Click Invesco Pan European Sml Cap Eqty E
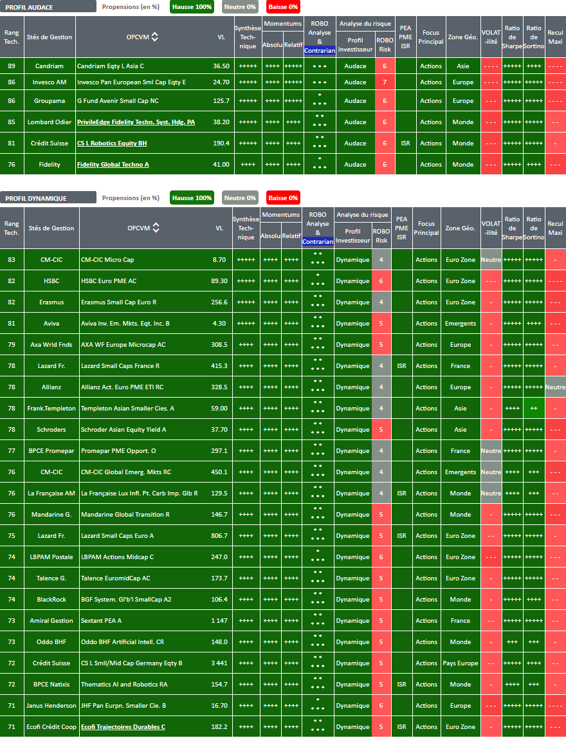566x738 pixels. pos(131,82)
